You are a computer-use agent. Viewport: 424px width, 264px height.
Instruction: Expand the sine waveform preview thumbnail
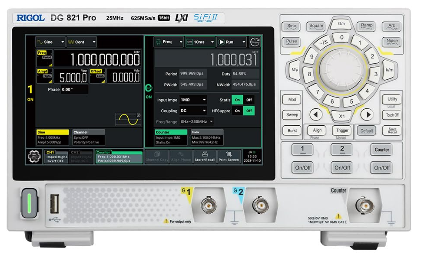(x=128, y=119)
